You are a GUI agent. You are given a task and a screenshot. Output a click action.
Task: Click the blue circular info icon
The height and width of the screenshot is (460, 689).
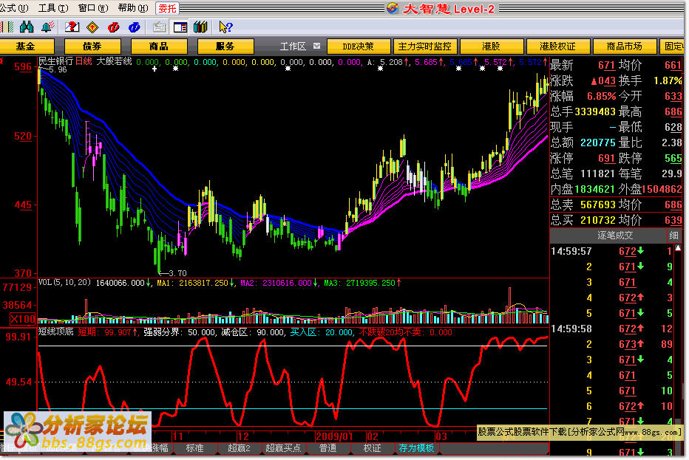[134, 27]
